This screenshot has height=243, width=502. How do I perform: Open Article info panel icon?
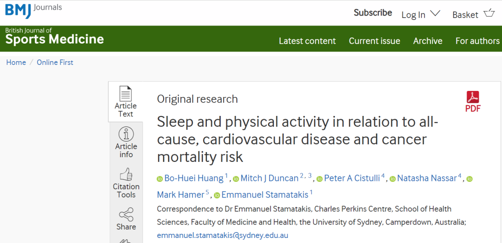pos(126,134)
